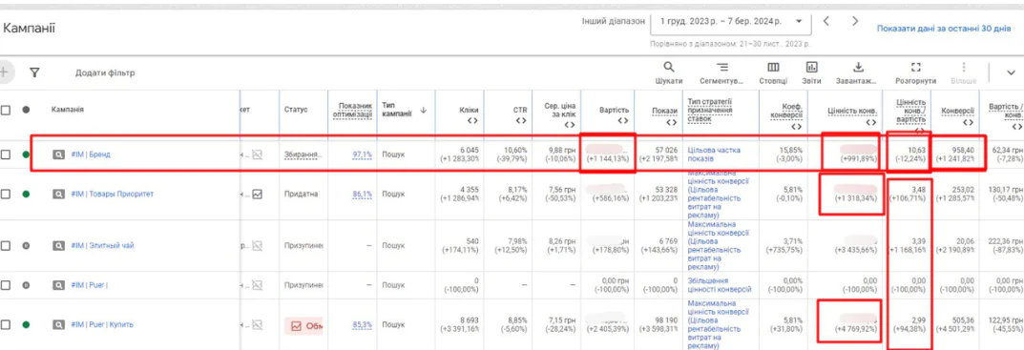Viewport: 1024px width, 350px height.
Task: Click the Збирання... status in Бренд row
Action: pyautogui.click(x=303, y=154)
